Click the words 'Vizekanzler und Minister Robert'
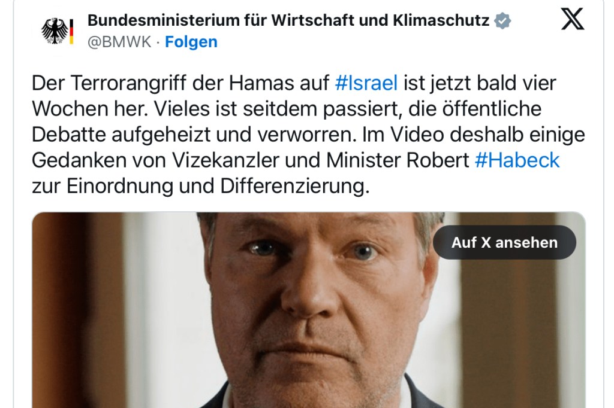The width and height of the screenshot is (614, 408). [x=320, y=160]
